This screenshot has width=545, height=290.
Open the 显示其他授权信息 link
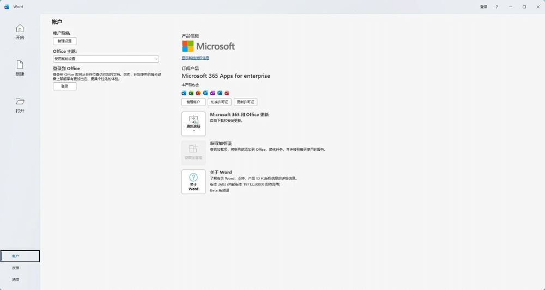point(195,58)
